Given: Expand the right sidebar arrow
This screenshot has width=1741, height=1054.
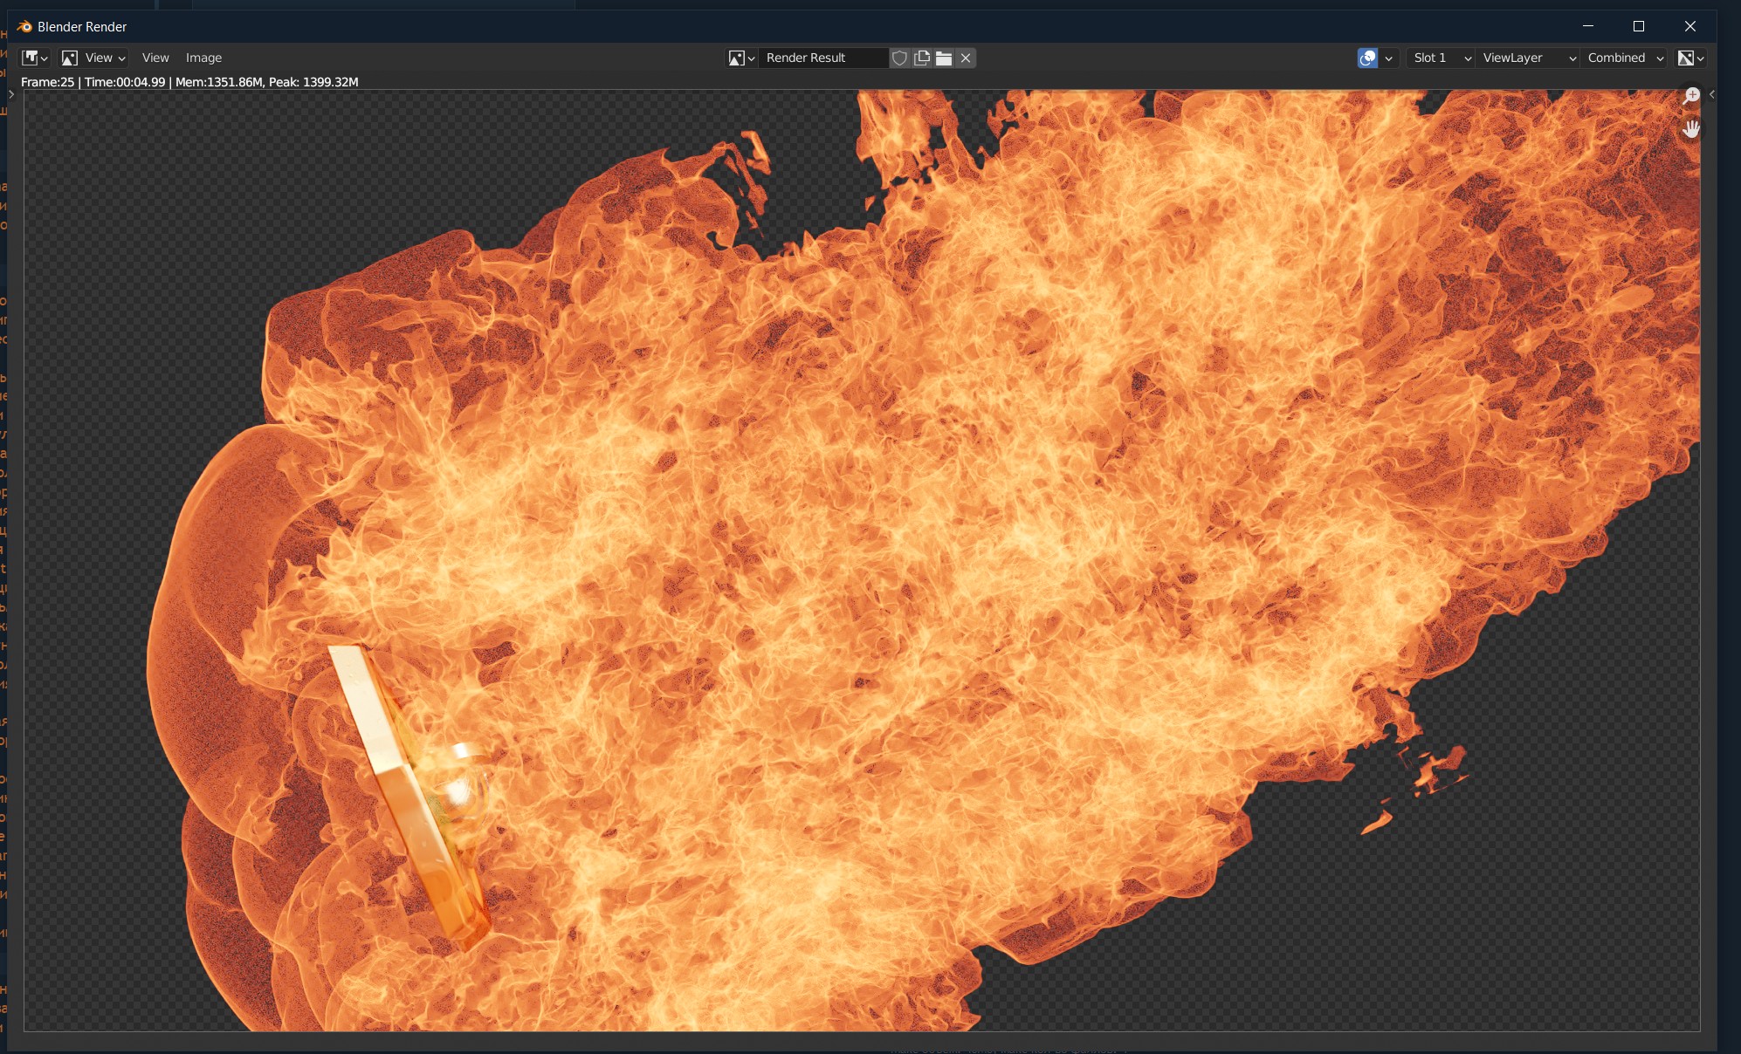Looking at the screenshot, I should pyautogui.click(x=1712, y=94).
